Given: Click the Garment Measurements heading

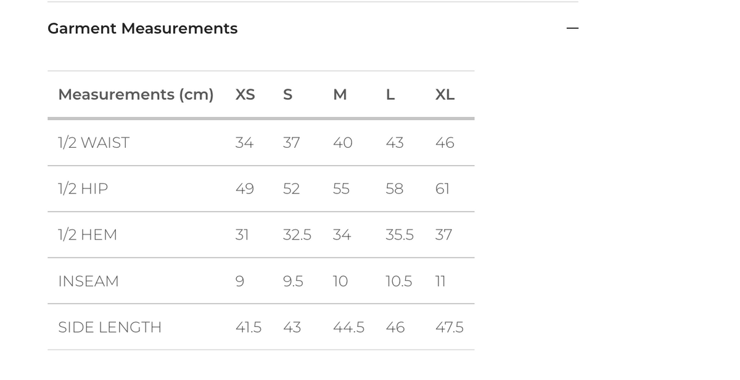Looking at the screenshot, I should click(x=142, y=28).
